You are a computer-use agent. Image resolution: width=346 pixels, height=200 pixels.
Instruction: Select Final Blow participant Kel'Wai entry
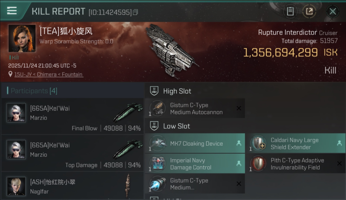pyautogui.click(x=72, y=116)
